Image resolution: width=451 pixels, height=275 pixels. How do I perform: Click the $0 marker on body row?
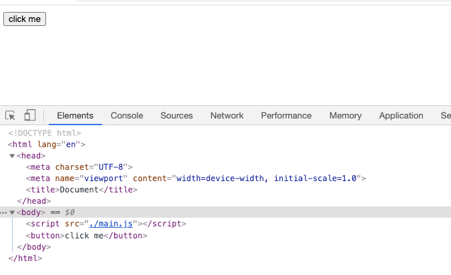[69, 212]
